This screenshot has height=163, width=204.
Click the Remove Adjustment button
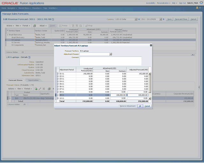pos(128,106)
